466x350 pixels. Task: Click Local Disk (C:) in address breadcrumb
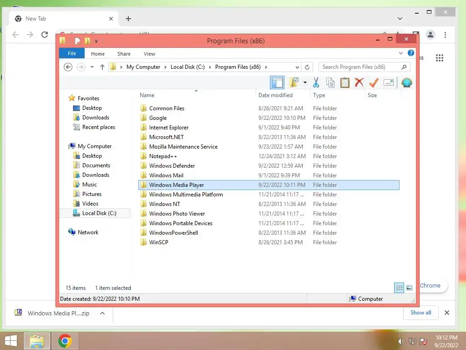click(x=187, y=67)
